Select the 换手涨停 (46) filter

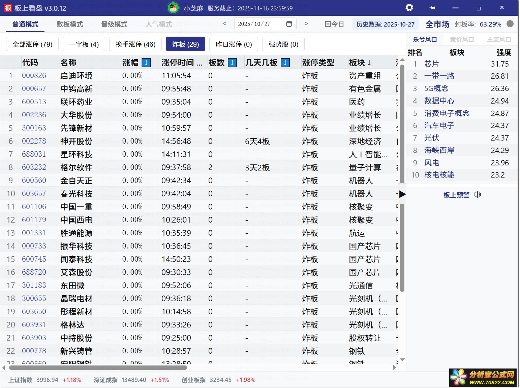click(135, 44)
